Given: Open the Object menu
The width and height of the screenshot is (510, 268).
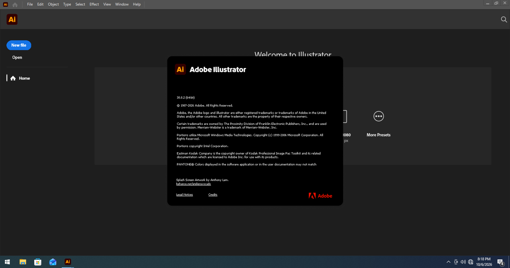Looking at the screenshot, I should pos(53,4).
